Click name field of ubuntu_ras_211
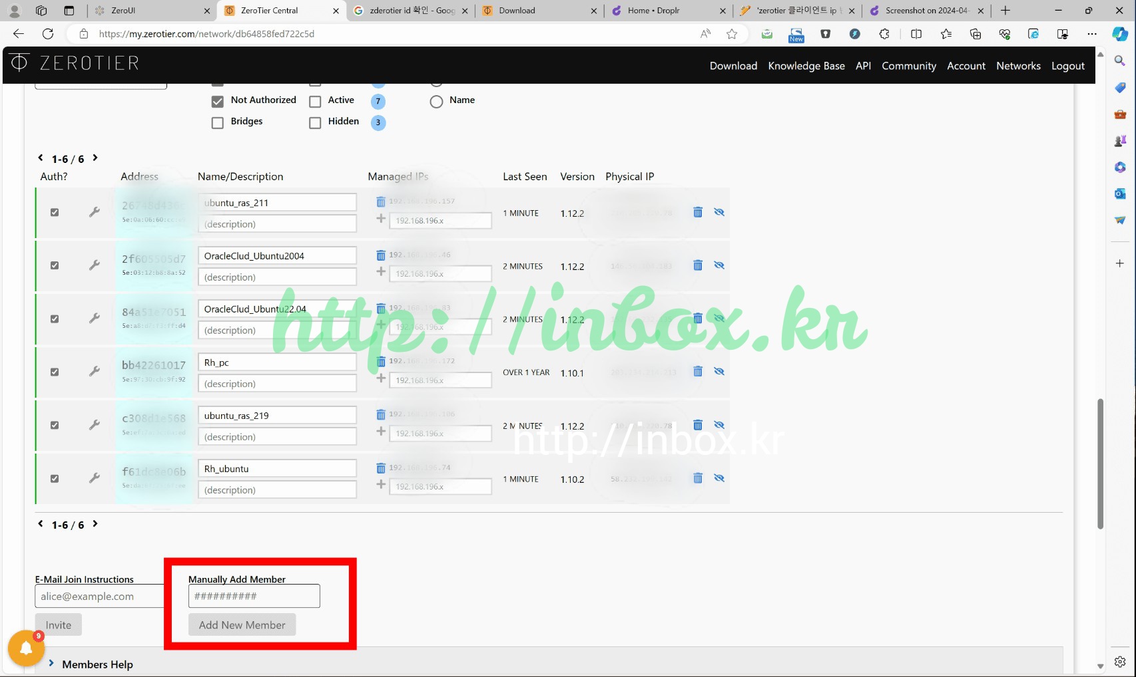 [277, 202]
